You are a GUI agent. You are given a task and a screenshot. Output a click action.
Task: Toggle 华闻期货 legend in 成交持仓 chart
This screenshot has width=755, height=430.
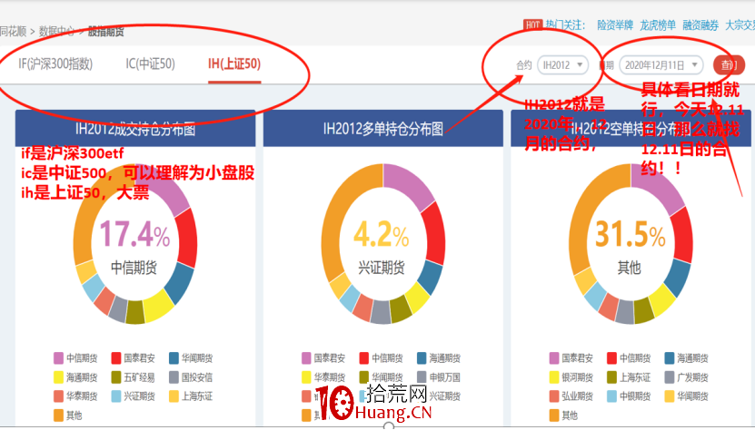pos(191,358)
